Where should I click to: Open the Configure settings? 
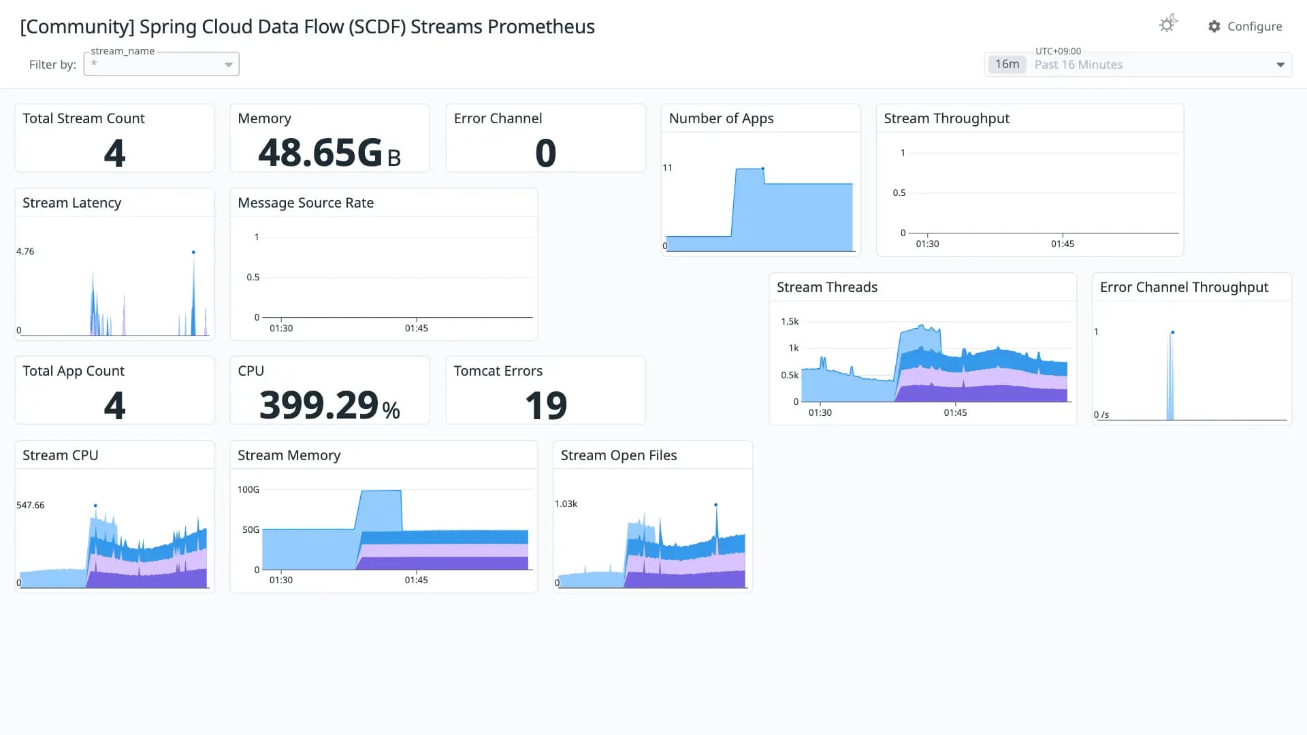click(1245, 27)
